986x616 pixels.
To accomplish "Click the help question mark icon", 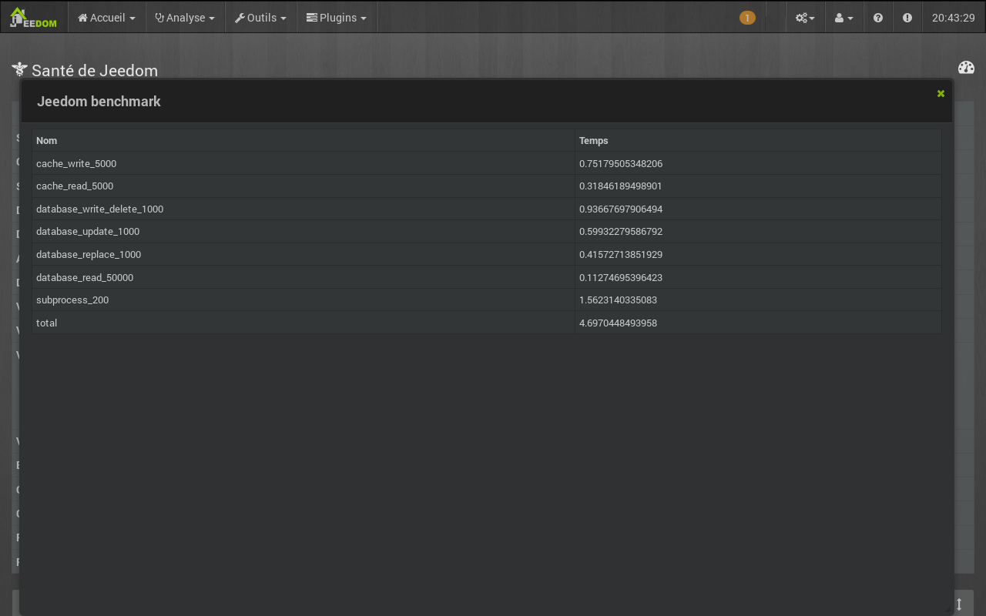I will point(878,17).
